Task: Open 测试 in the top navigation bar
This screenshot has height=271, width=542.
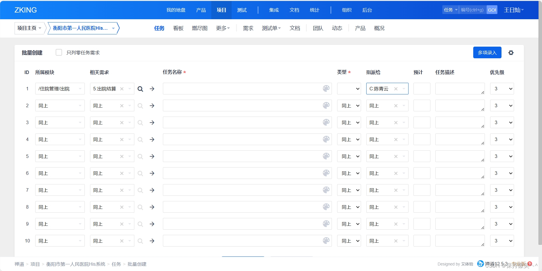Action: (242, 10)
